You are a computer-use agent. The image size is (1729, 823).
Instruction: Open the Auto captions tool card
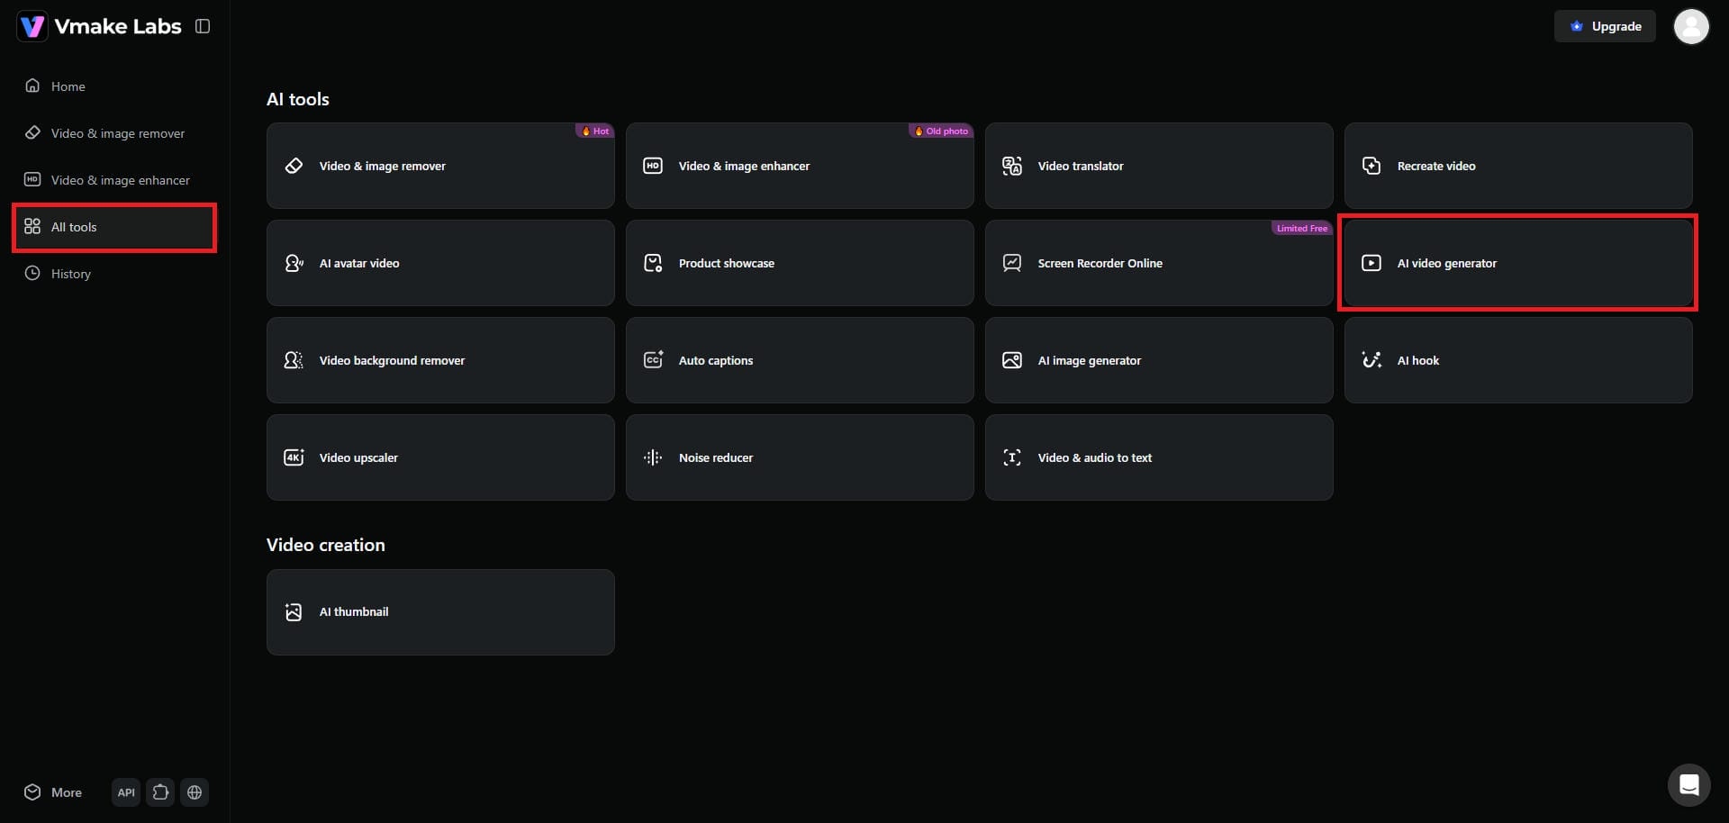800,360
